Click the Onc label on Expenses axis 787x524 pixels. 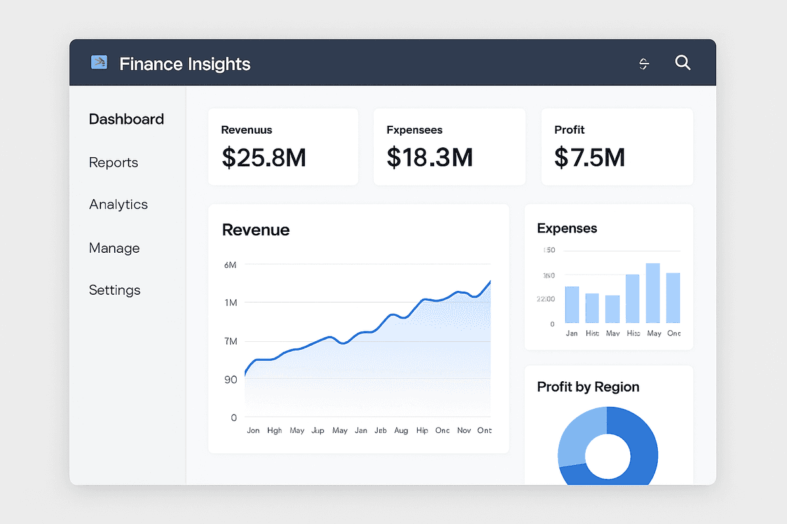[x=673, y=333]
